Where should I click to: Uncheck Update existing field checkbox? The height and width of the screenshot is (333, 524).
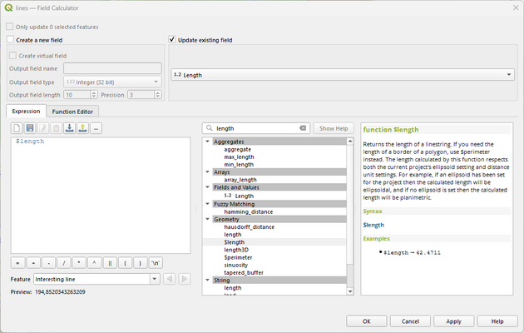172,39
